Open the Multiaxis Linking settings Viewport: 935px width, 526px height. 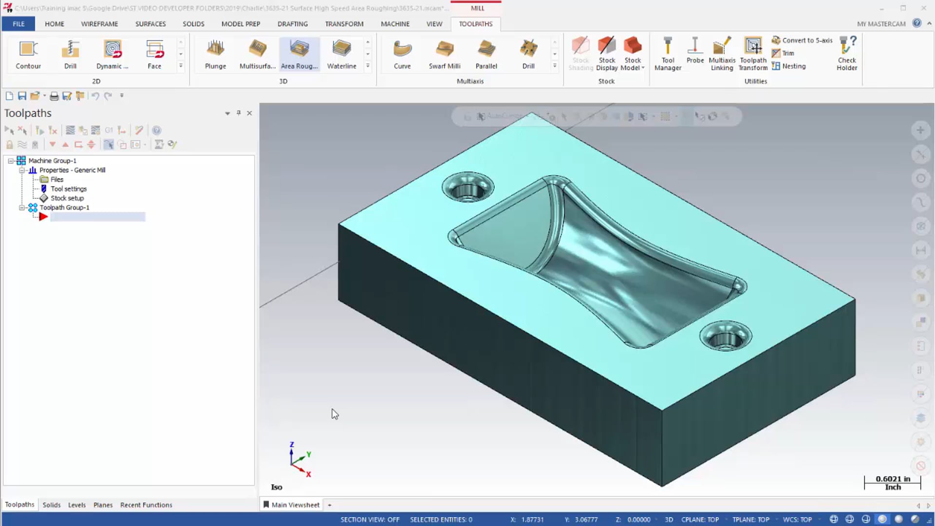[722, 55]
